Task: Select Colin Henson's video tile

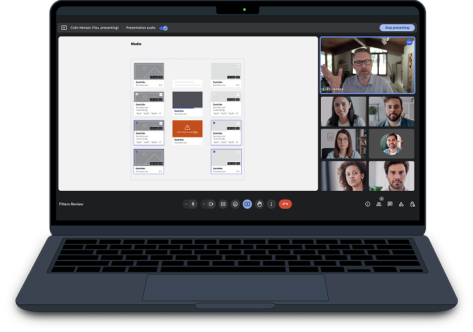Action: tap(367, 66)
